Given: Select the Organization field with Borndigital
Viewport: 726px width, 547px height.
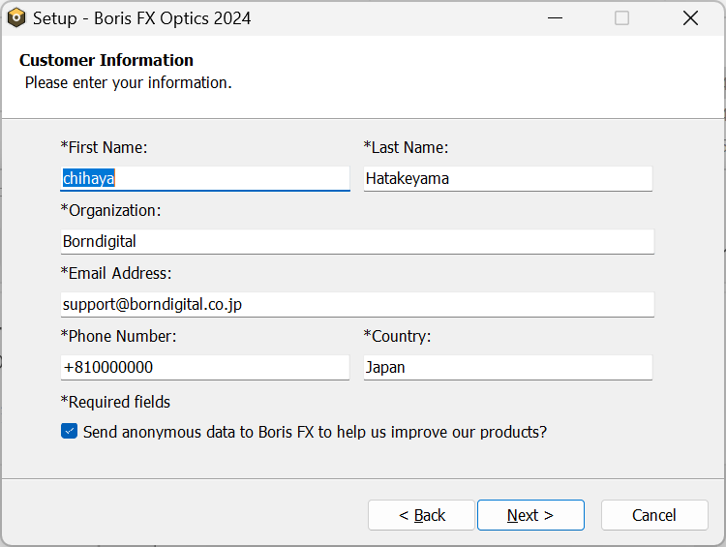Looking at the screenshot, I should (x=357, y=241).
